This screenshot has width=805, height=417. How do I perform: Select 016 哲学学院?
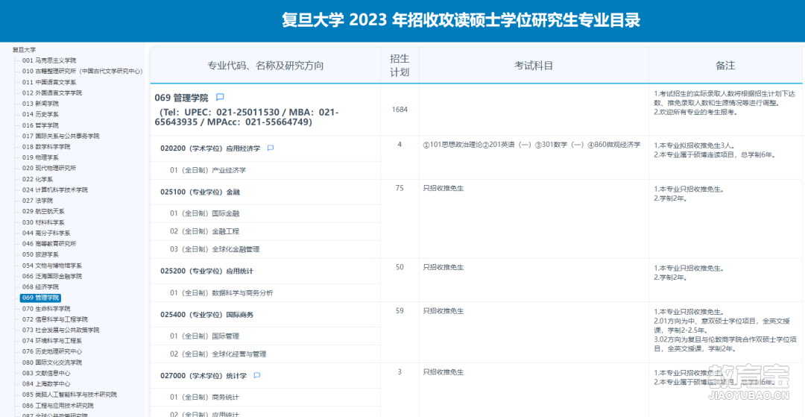click(40, 125)
